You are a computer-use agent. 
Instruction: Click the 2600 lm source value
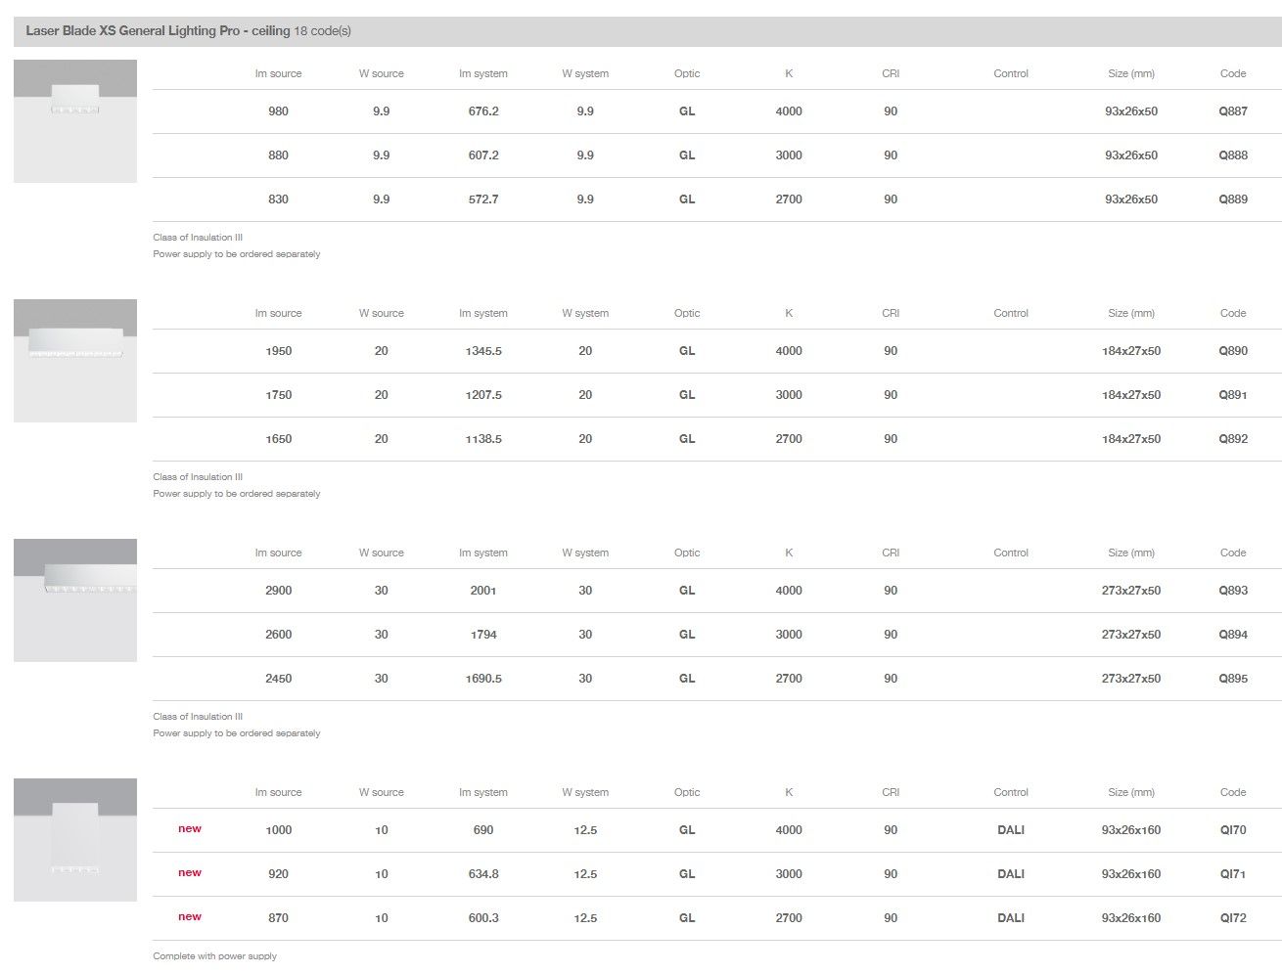pyautogui.click(x=279, y=635)
